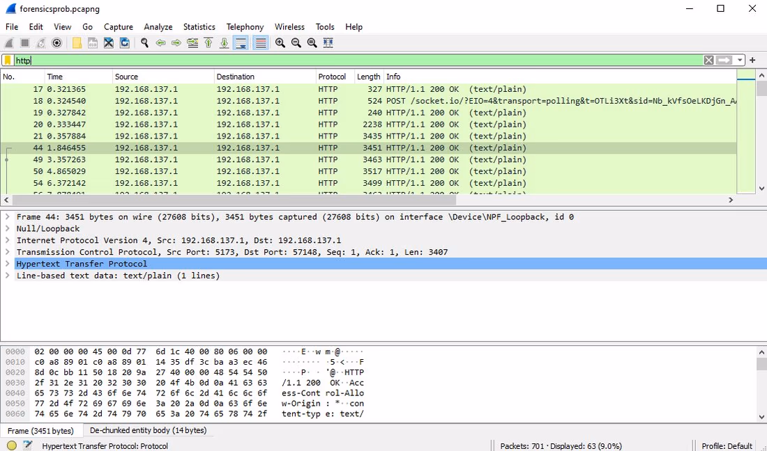Viewport: 767px width, 451px height.
Task: Click into the http display filter field
Action: click(x=358, y=60)
